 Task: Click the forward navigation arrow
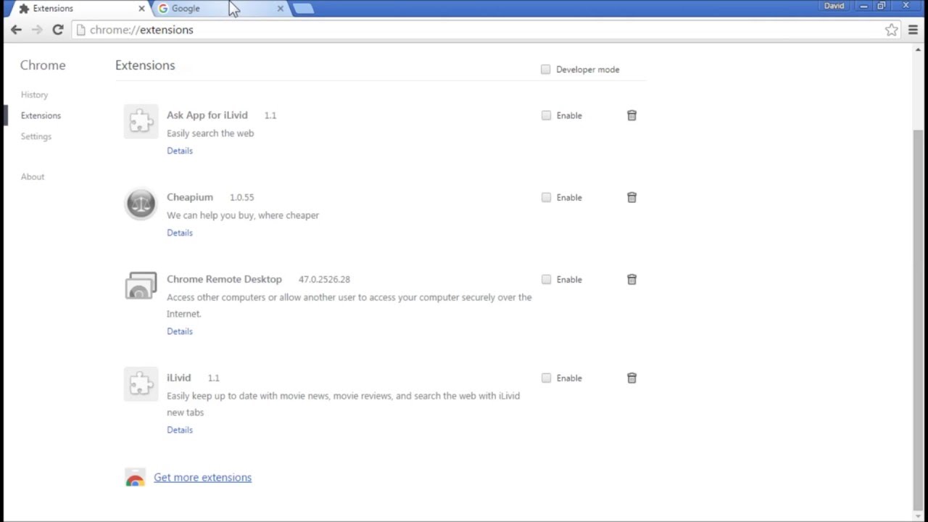tap(37, 30)
